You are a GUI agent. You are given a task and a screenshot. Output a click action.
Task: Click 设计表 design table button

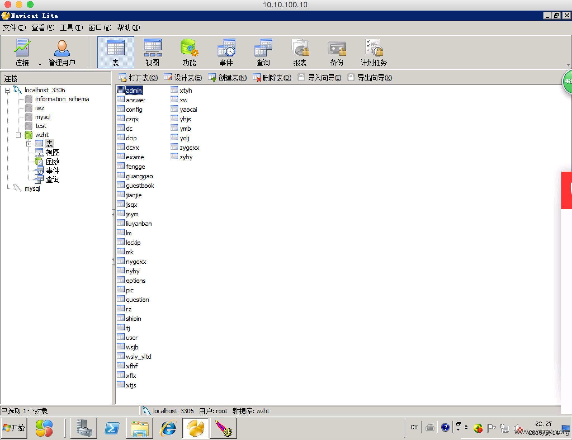click(183, 78)
